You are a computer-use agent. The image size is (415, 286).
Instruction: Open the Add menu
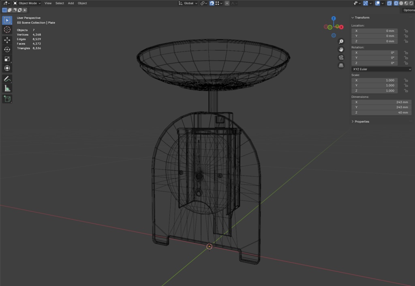71,3
